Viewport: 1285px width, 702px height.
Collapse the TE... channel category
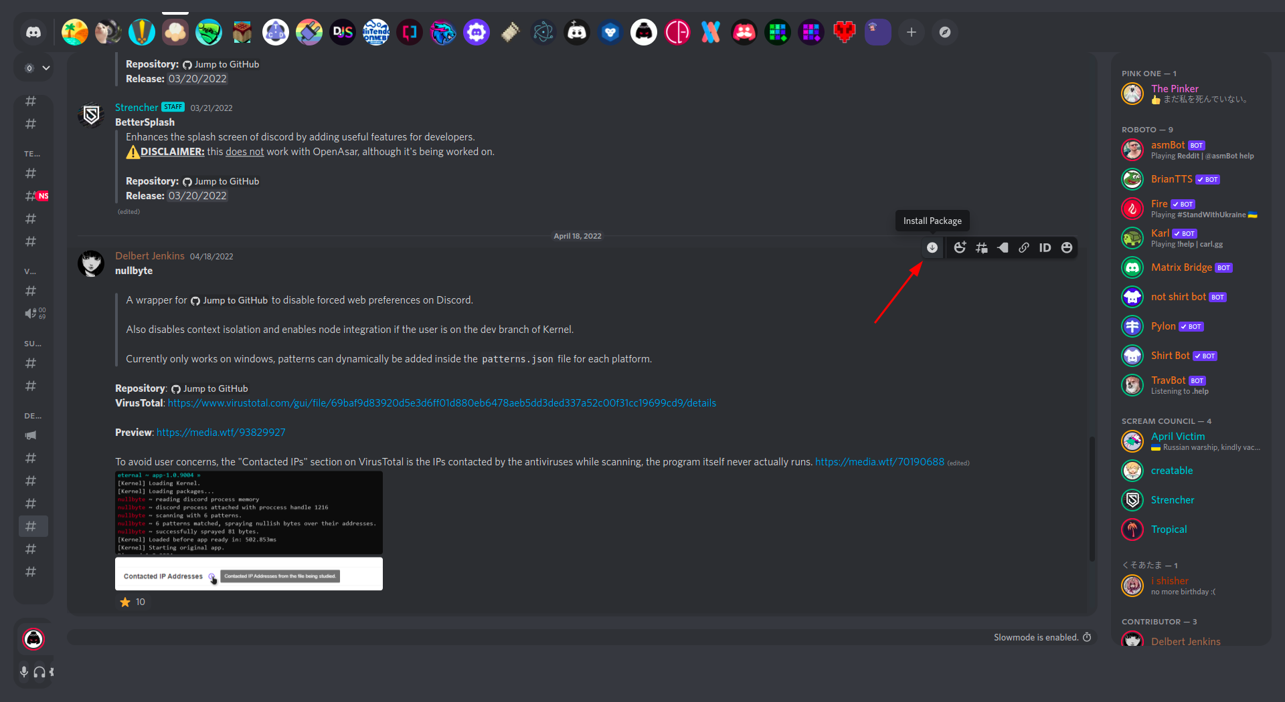(32, 154)
